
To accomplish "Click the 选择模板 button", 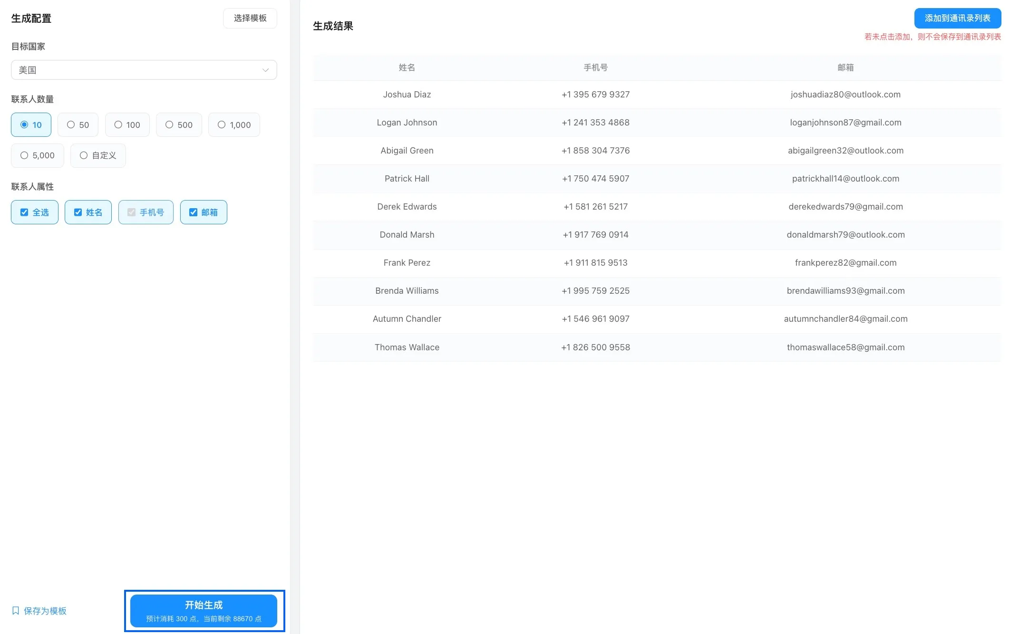I will click(250, 18).
